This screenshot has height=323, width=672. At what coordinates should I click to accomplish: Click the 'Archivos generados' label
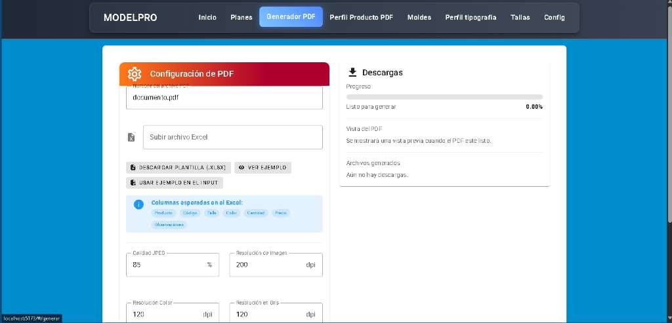click(x=373, y=163)
